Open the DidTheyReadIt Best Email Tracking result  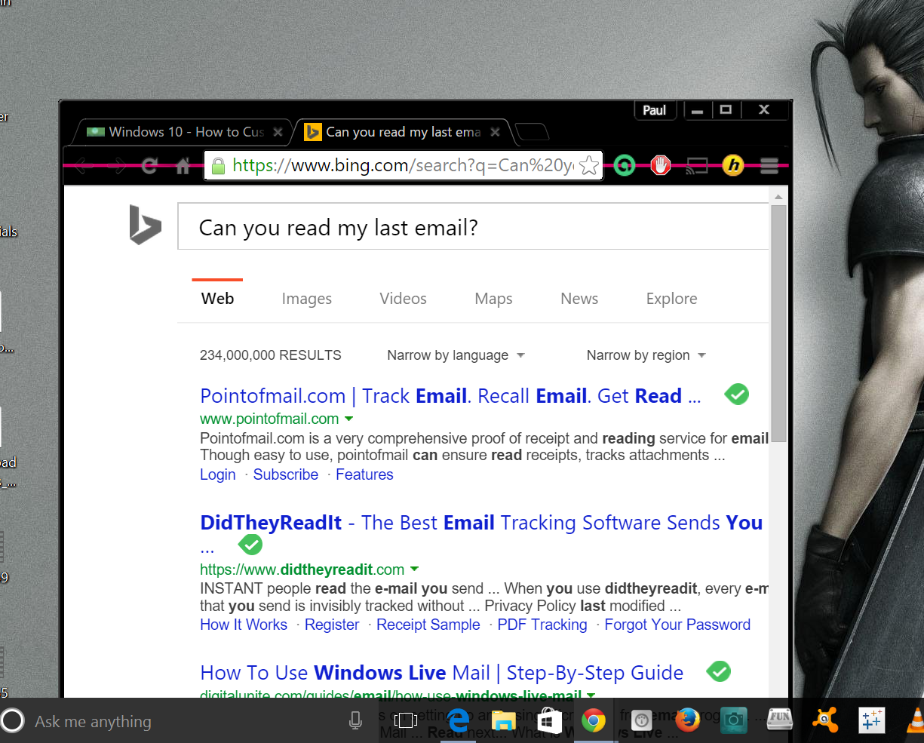[481, 523]
